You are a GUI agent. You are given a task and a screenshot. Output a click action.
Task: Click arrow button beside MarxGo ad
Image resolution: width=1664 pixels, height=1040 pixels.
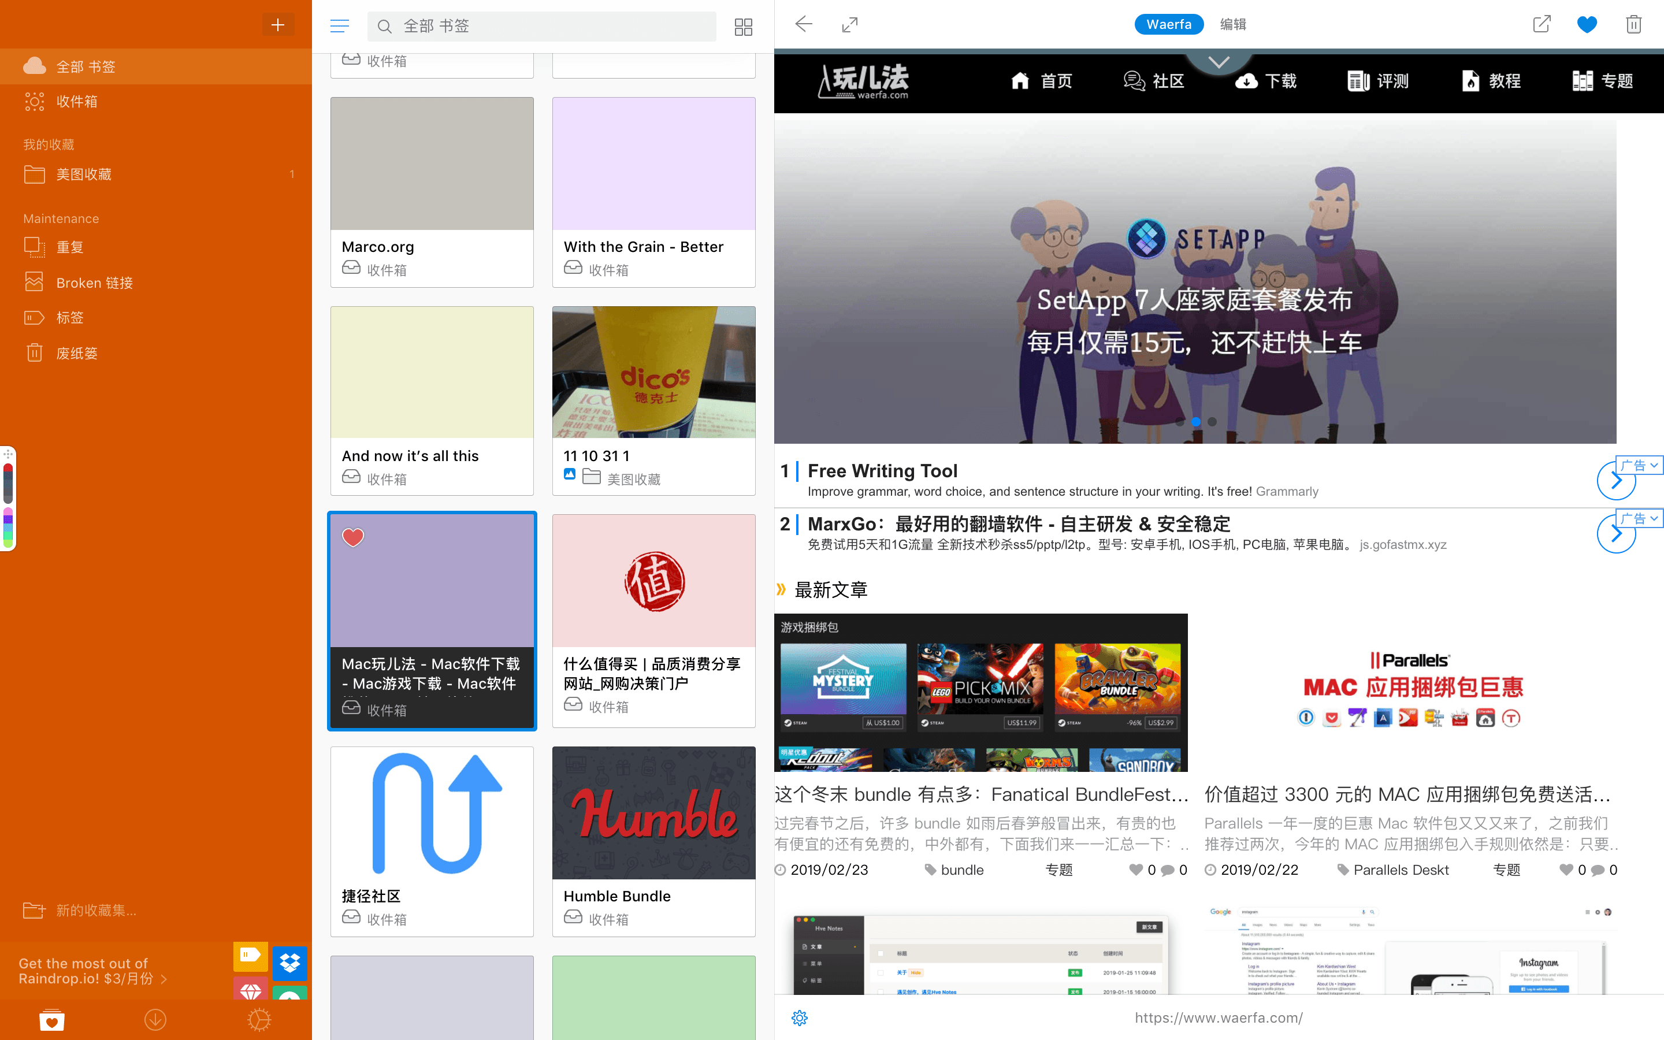pyautogui.click(x=1616, y=534)
